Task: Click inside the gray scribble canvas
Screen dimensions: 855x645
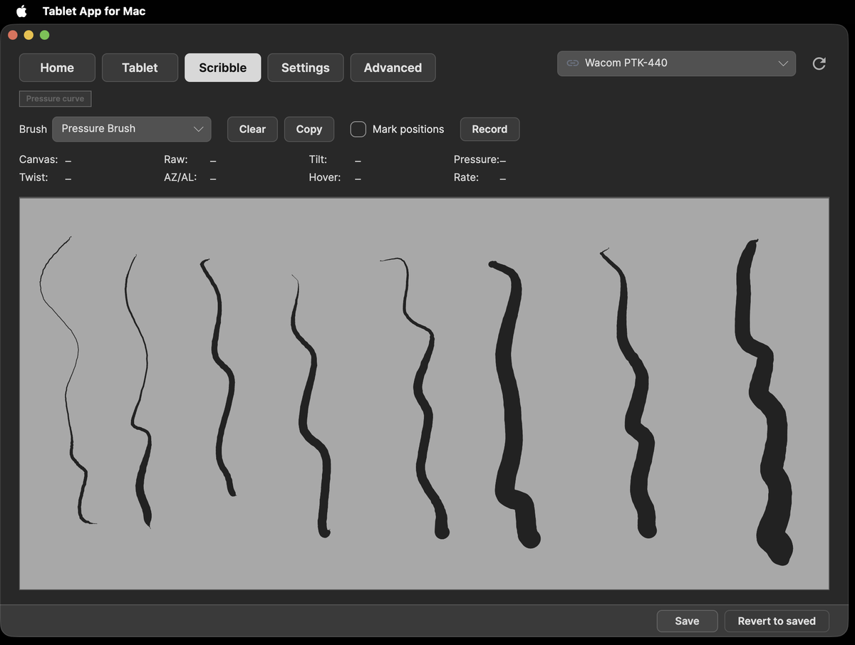Action: click(424, 394)
